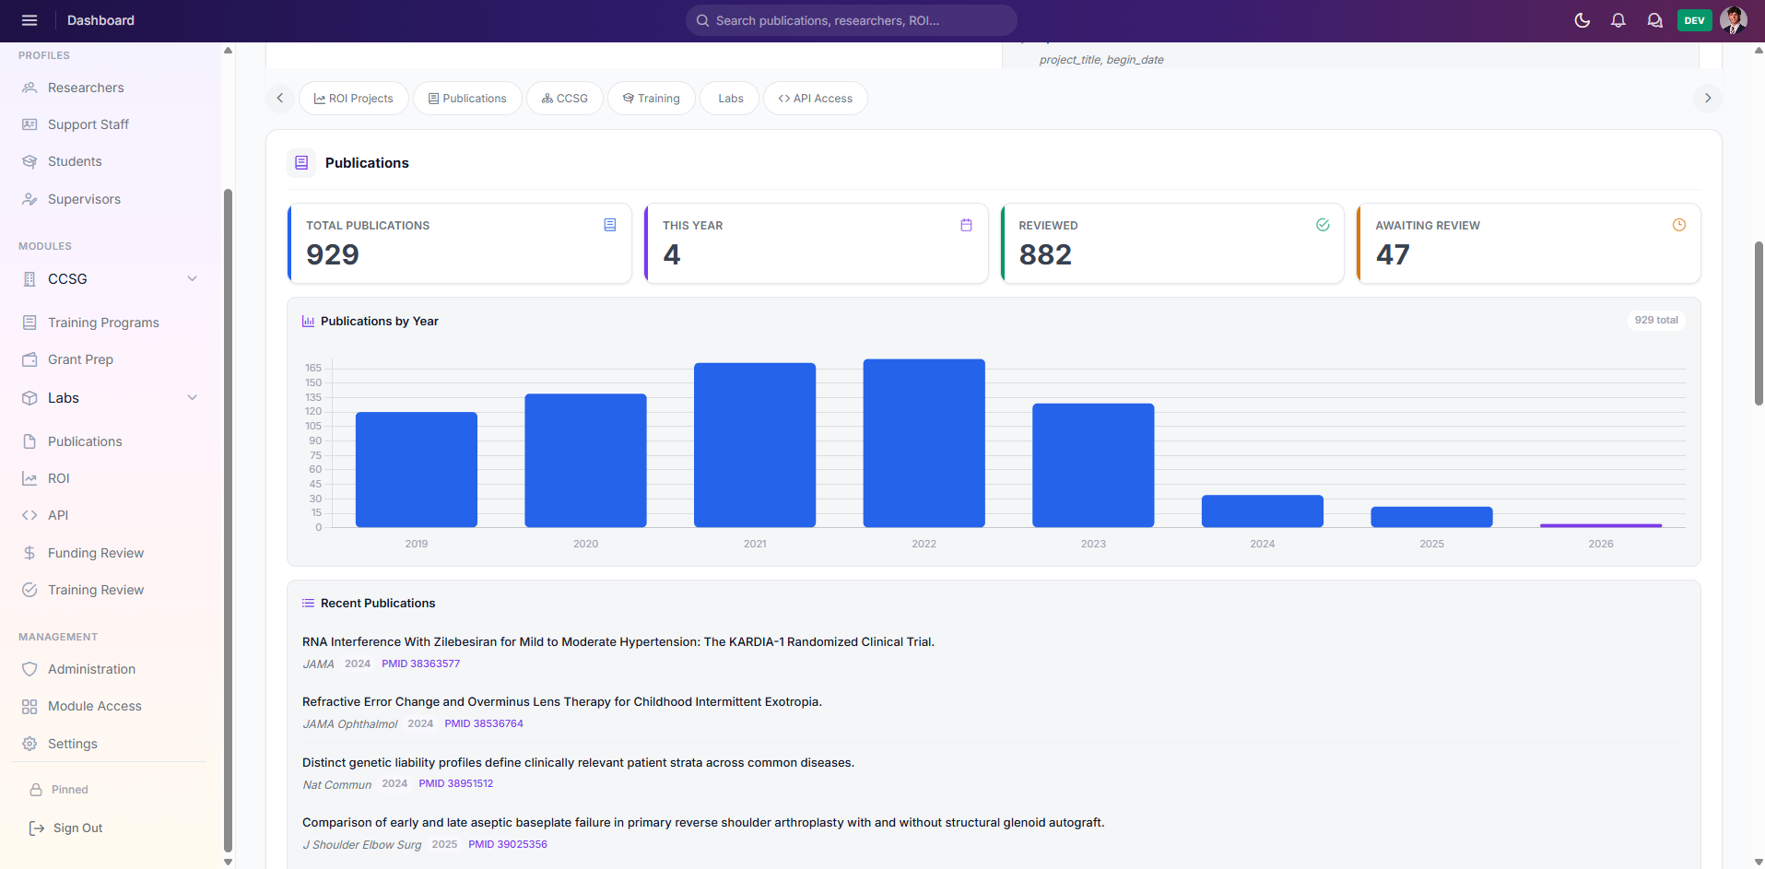
Task: Toggle dark mode moon icon
Action: point(1583,20)
